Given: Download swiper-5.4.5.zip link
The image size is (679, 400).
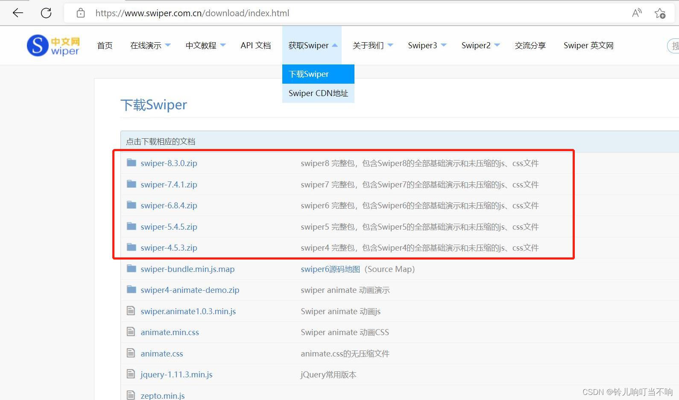Looking at the screenshot, I should (169, 227).
